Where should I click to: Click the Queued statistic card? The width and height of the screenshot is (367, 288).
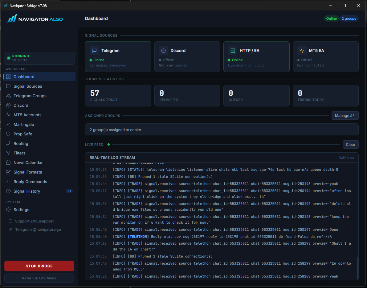tap(256, 96)
